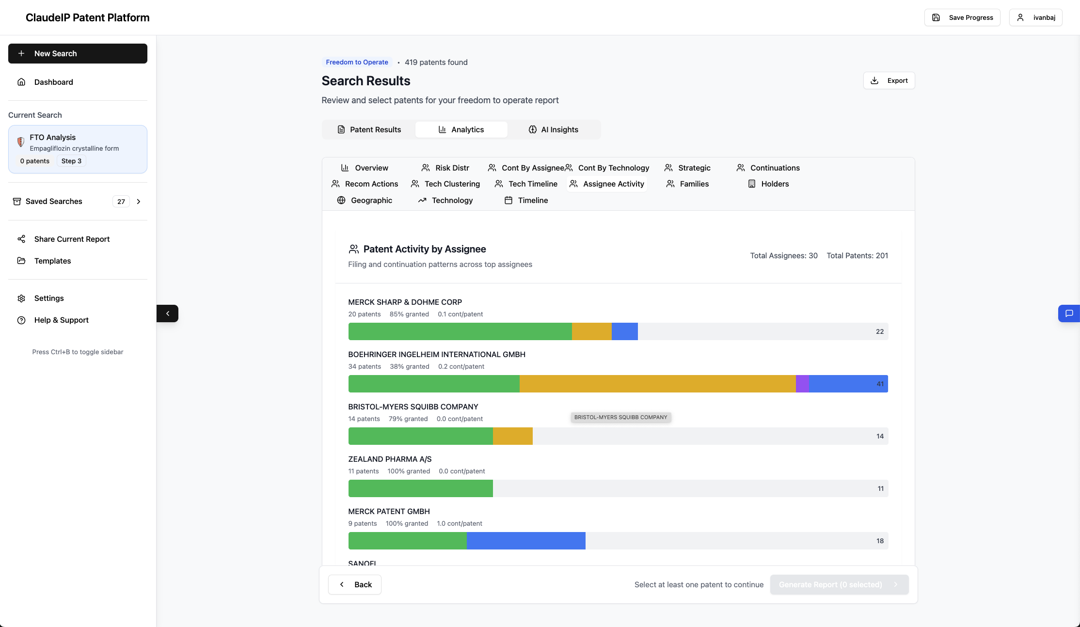This screenshot has width=1080, height=627.
Task: Open the Holders ledger icon view
Action: point(752,184)
